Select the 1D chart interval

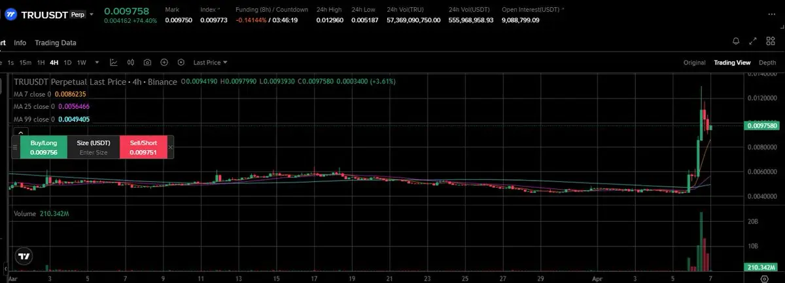point(67,63)
